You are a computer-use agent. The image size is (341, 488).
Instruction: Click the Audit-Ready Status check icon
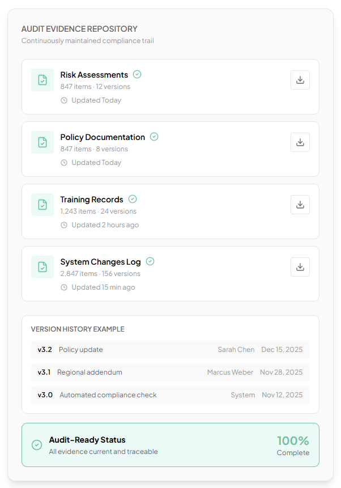(37, 445)
